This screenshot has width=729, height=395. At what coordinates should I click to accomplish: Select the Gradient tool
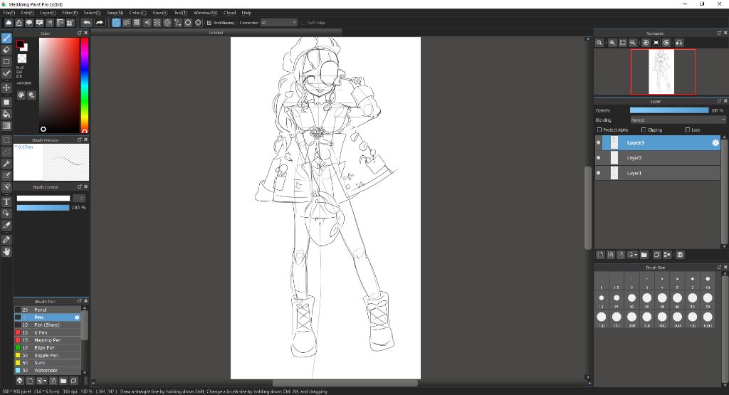(6, 125)
